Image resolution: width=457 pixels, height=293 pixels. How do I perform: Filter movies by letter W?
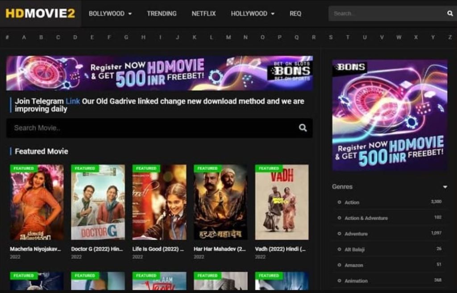tap(399, 37)
